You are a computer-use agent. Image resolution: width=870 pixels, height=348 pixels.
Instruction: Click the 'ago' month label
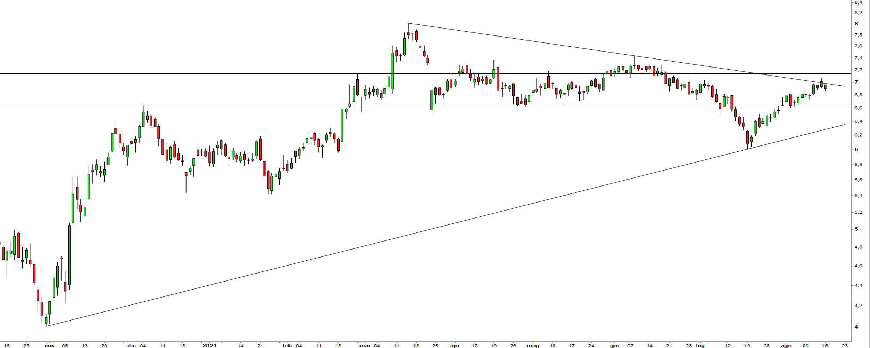coord(786,346)
